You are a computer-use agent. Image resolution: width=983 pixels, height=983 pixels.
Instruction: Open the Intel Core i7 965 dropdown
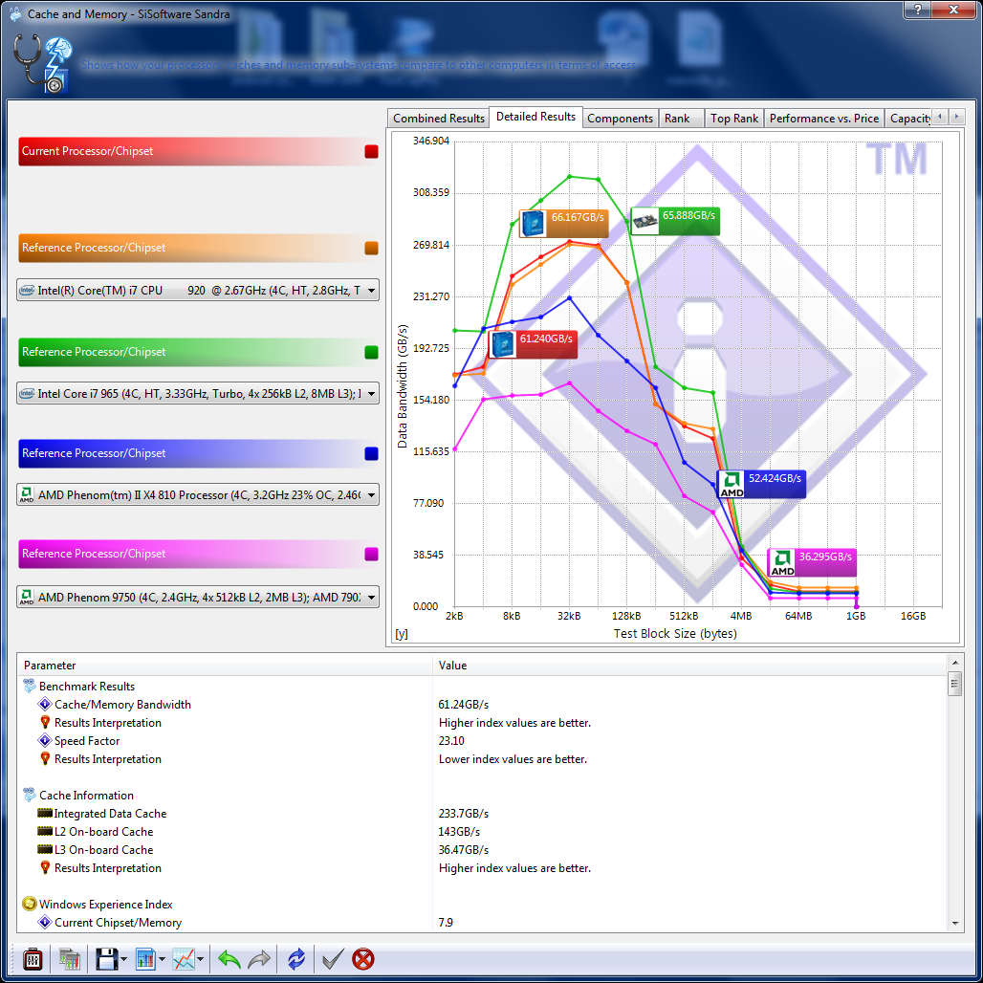point(198,394)
